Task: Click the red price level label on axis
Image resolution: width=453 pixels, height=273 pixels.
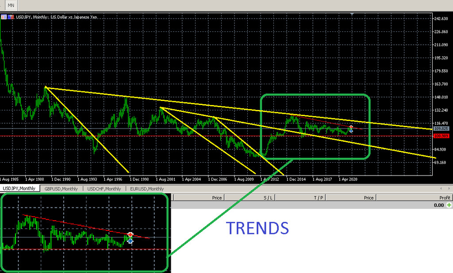Action: point(441,136)
